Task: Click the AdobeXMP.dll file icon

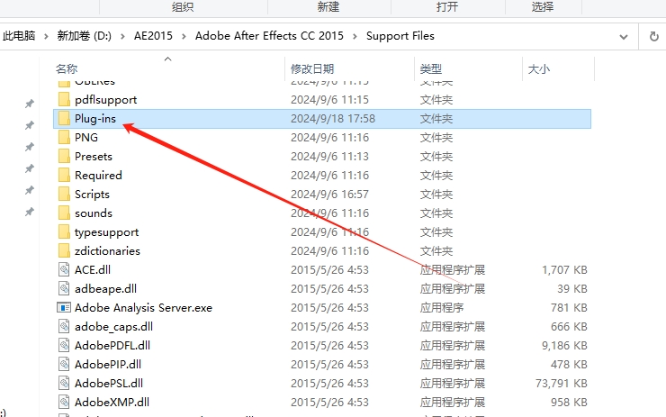Action: pyautogui.click(x=64, y=402)
